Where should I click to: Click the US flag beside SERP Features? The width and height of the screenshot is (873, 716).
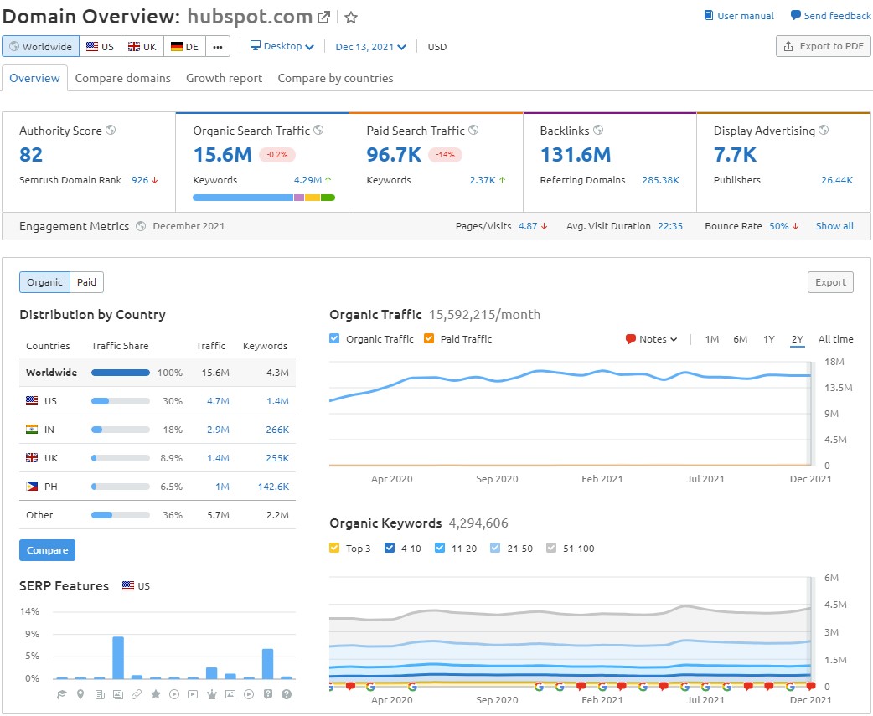pos(128,585)
